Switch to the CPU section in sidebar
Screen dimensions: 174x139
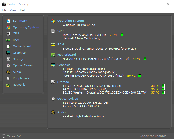point(16,33)
